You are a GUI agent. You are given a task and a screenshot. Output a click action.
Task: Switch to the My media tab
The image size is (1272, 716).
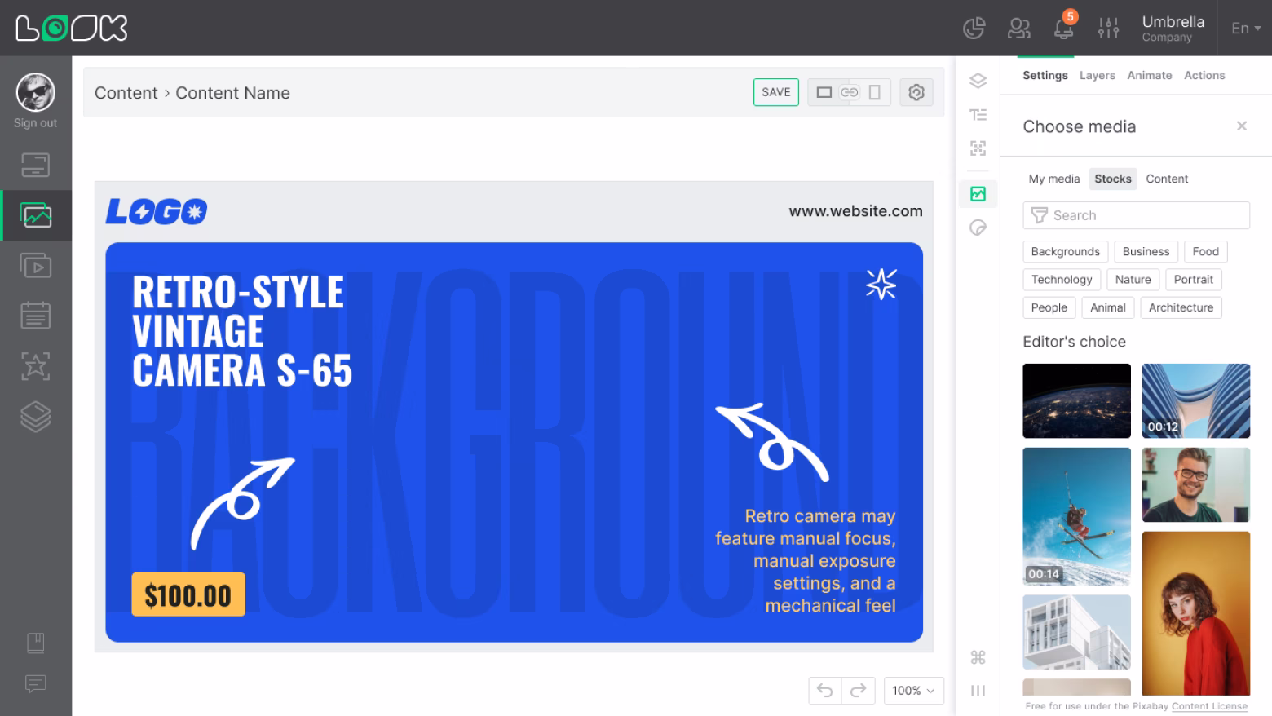[1054, 179]
